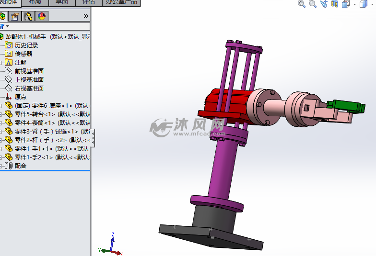
Task: Expand hidden manager tabs with double chevron
Action: [x=86, y=16]
